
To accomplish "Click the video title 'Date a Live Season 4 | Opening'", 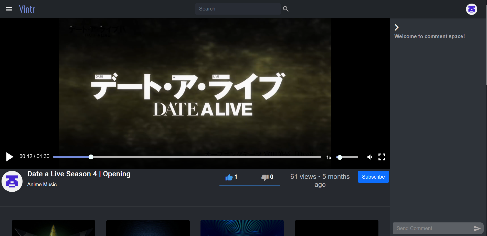I will click(x=79, y=174).
